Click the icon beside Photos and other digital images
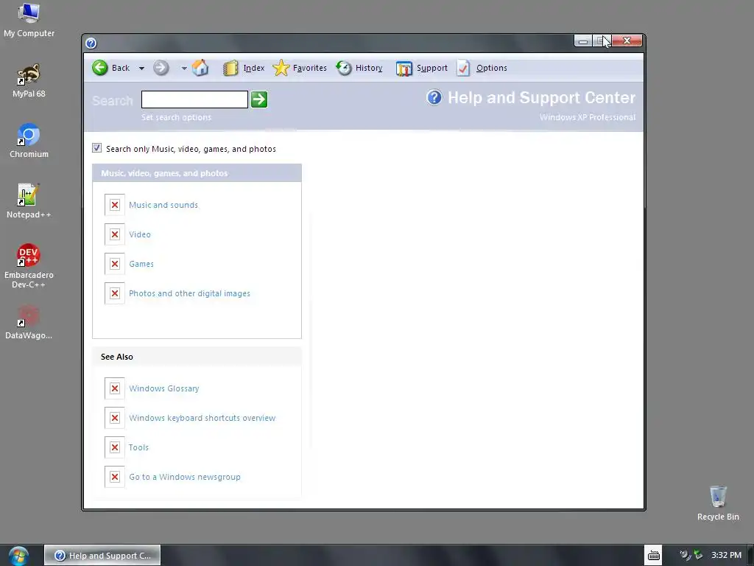This screenshot has width=754, height=566. [114, 293]
